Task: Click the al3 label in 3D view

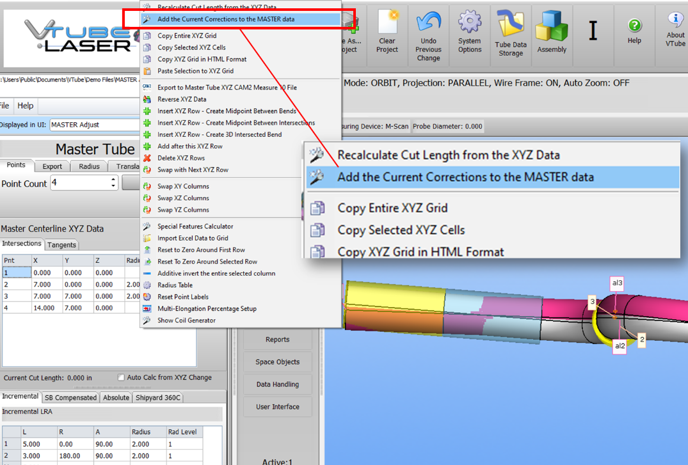Action: coord(617,283)
